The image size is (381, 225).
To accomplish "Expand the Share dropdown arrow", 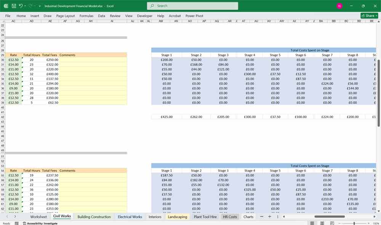I will click(376, 16).
